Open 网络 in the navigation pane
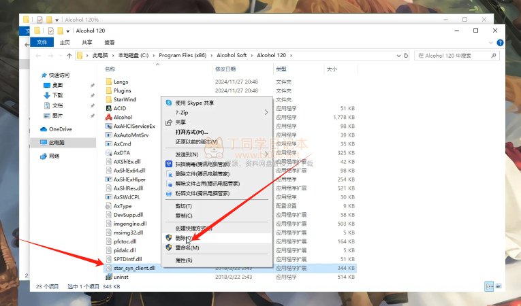Screen dimensions: 521x306 pos(54,156)
